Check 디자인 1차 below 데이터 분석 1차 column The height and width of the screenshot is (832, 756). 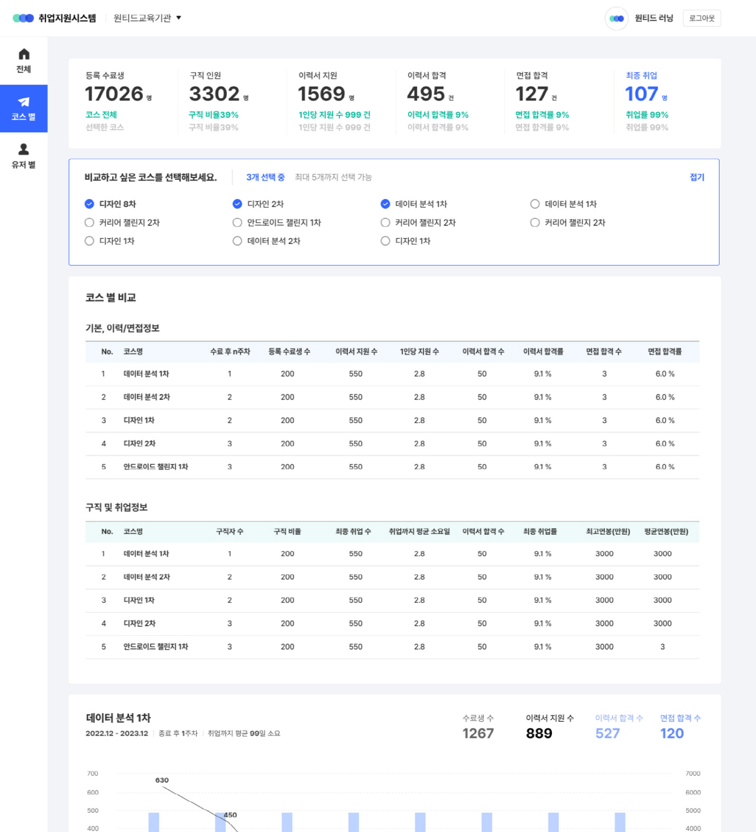point(385,241)
